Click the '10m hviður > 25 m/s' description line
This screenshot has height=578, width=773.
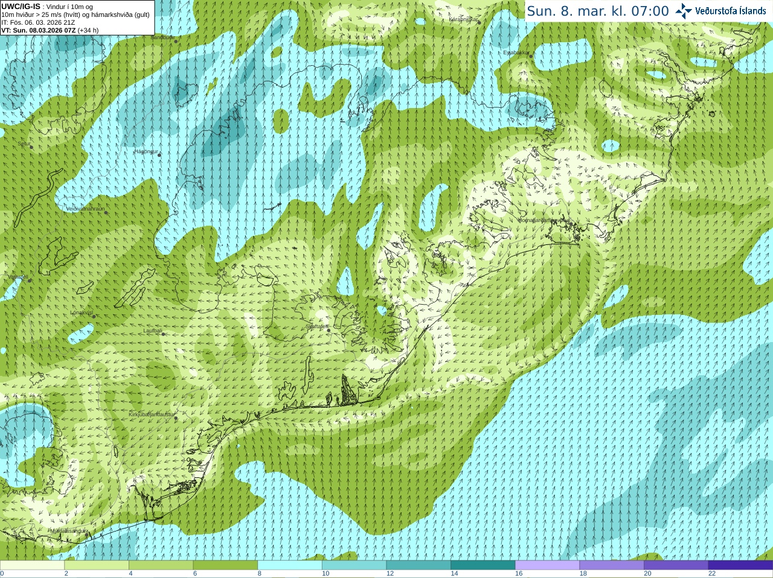75,14
